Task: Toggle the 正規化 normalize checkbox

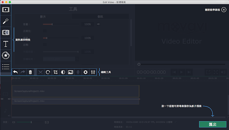Action: tap(45, 31)
